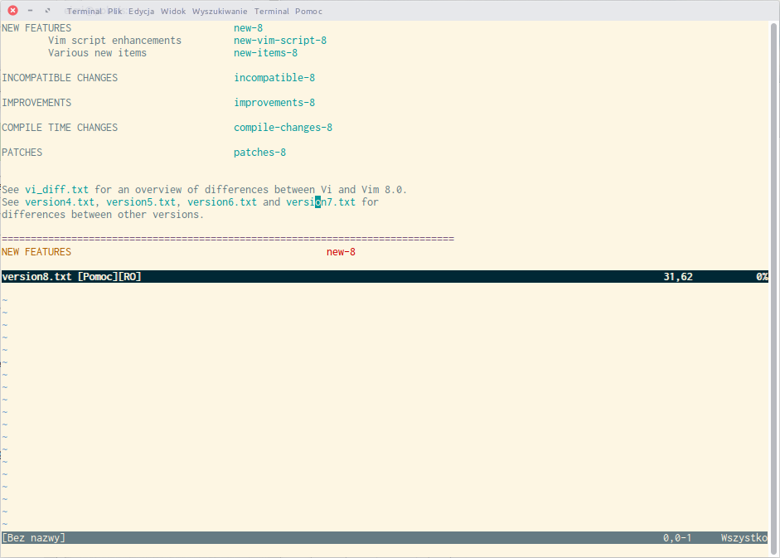This screenshot has height=558, width=780.
Task: Click the PATCHES contents entry
Action: coord(22,153)
